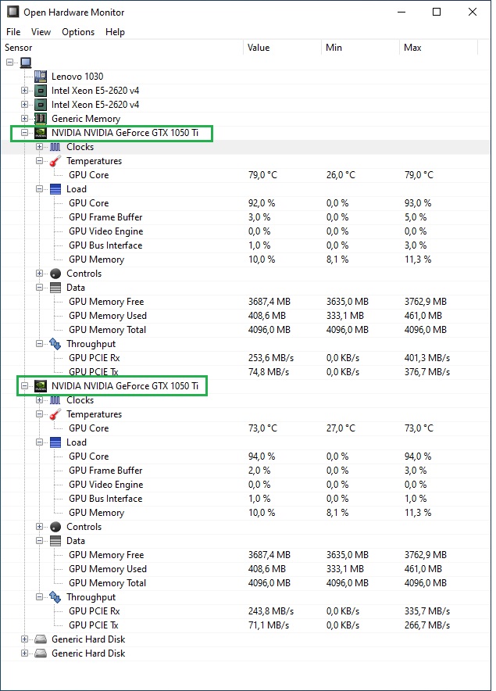Click the first GTX 1050 Ti NVIDIA icon
Viewport: 496px width, 691px height.
pyautogui.click(x=41, y=133)
